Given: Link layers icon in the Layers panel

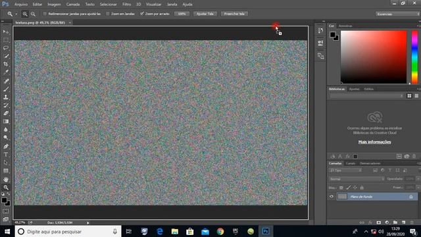Looking at the screenshot, I should [362, 223].
